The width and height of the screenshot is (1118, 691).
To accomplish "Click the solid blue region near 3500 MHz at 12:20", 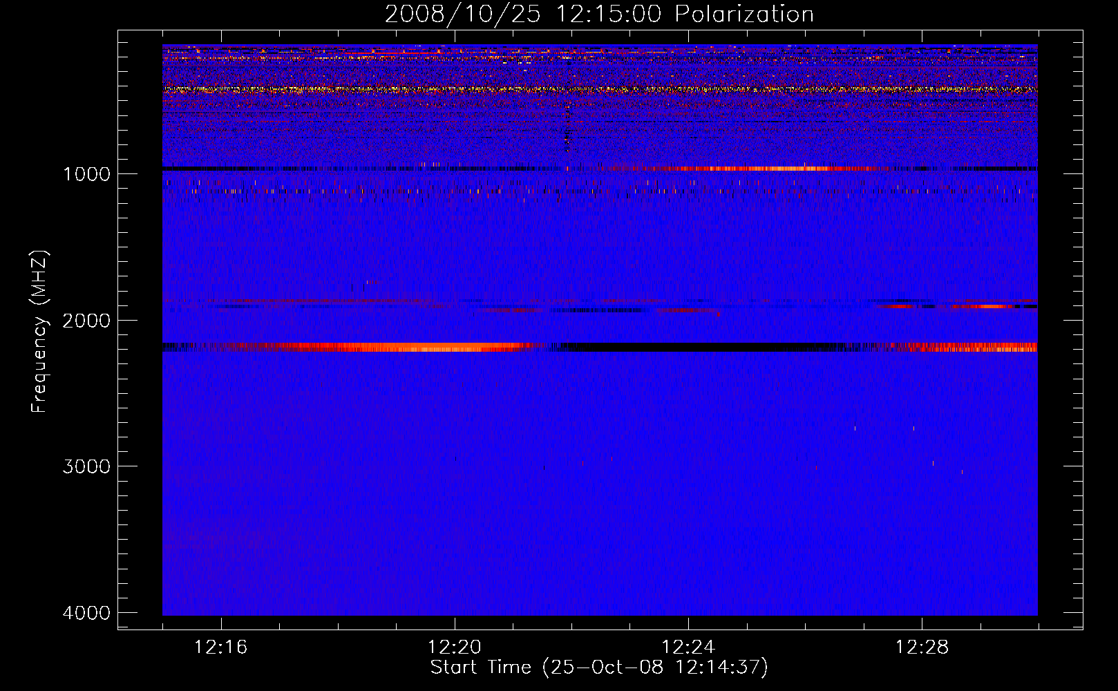I will click(x=454, y=539).
